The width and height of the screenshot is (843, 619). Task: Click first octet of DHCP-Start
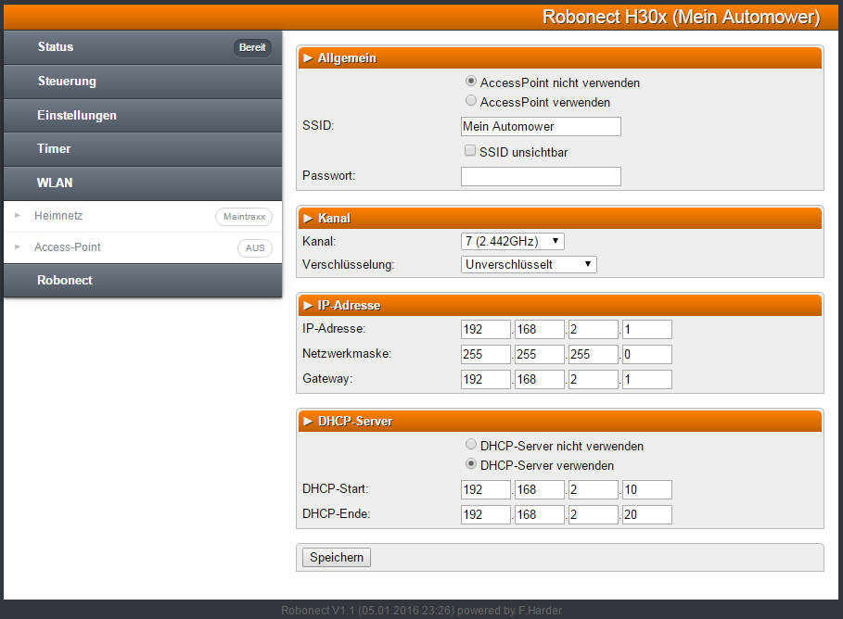click(485, 489)
